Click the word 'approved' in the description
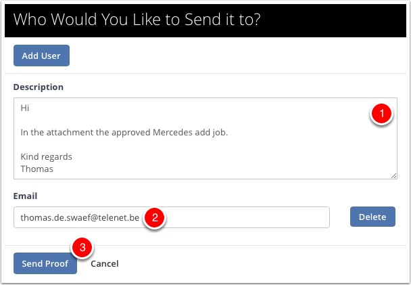Image resolution: width=411 pixels, height=285 pixels. click(x=129, y=133)
